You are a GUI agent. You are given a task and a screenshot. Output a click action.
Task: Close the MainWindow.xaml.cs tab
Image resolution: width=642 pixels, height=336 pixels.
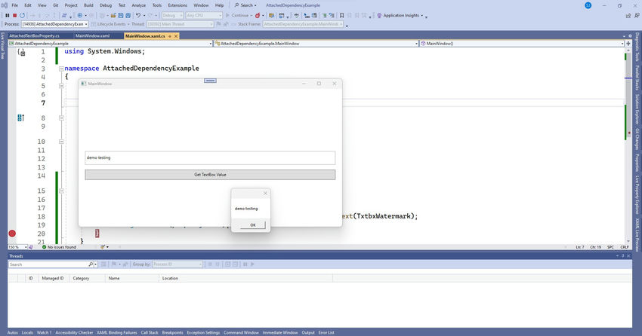click(x=176, y=36)
